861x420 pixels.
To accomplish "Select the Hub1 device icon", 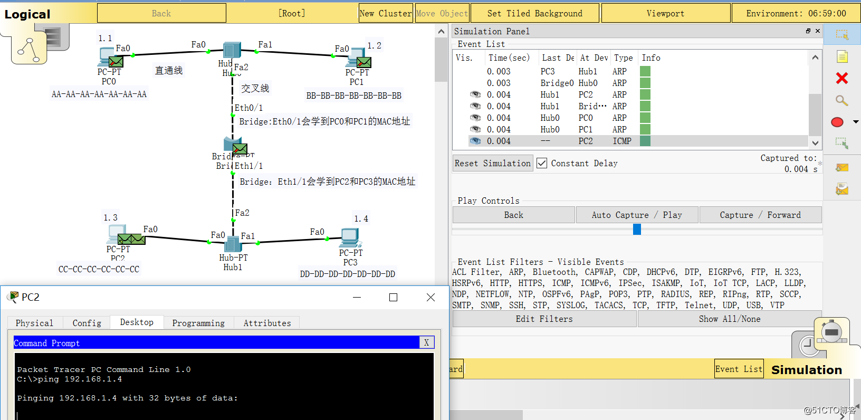I will (x=233, y=244).
